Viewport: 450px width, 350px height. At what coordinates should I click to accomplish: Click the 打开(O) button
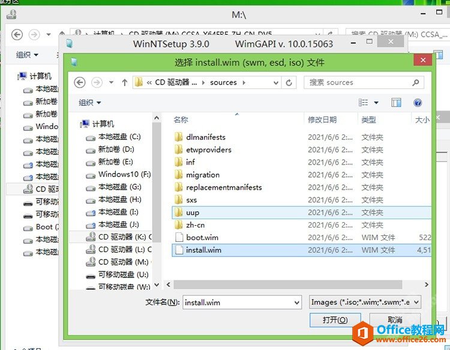(x=335, y=320)
